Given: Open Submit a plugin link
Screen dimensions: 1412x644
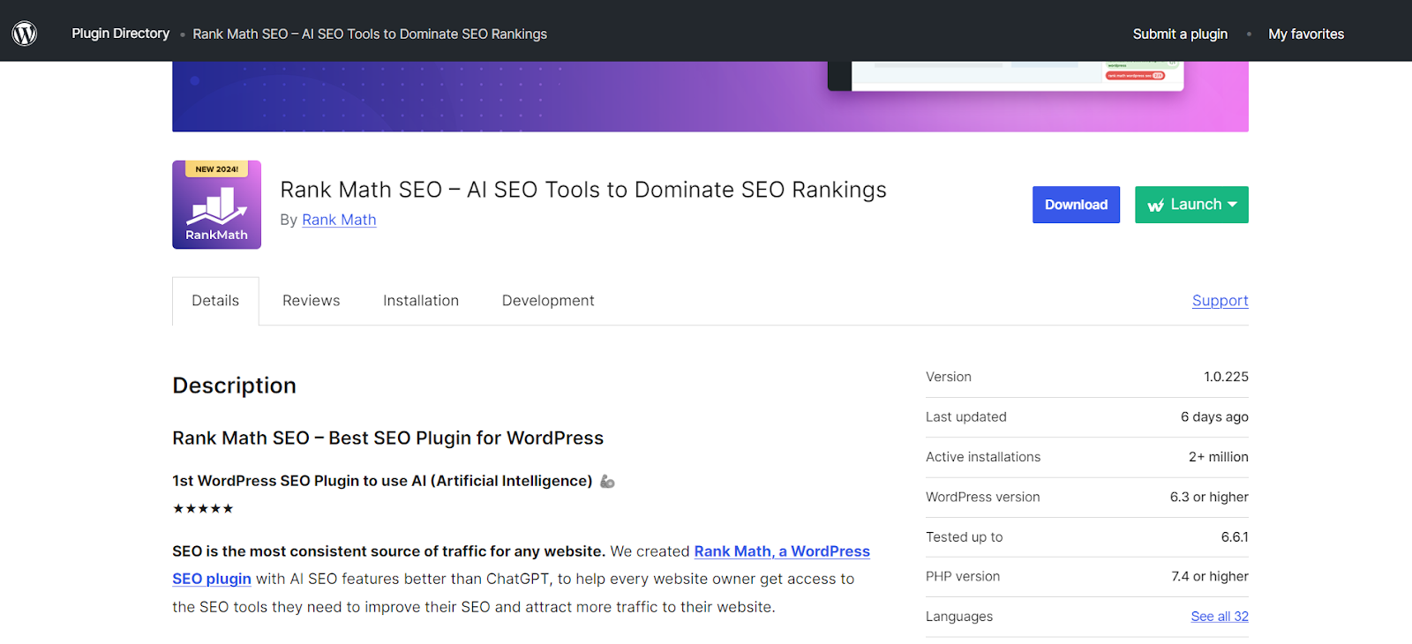Looking at the screenshot, I should click(1180, 34).
